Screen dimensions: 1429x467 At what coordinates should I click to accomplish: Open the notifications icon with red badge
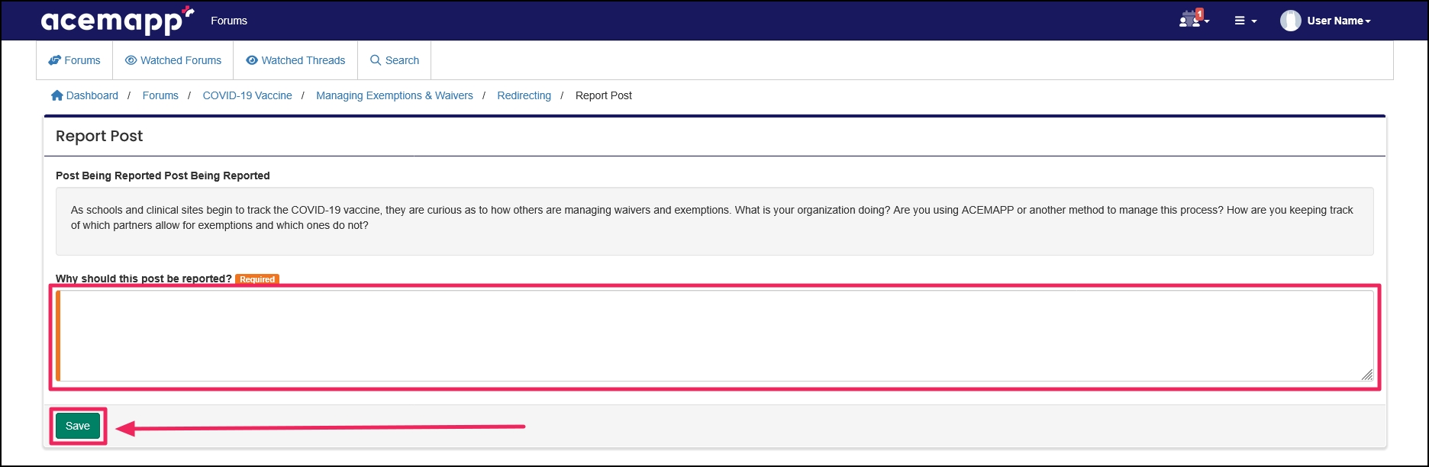1194,21
